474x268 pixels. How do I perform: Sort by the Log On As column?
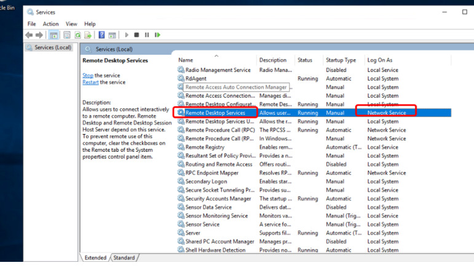coord(379,60)
